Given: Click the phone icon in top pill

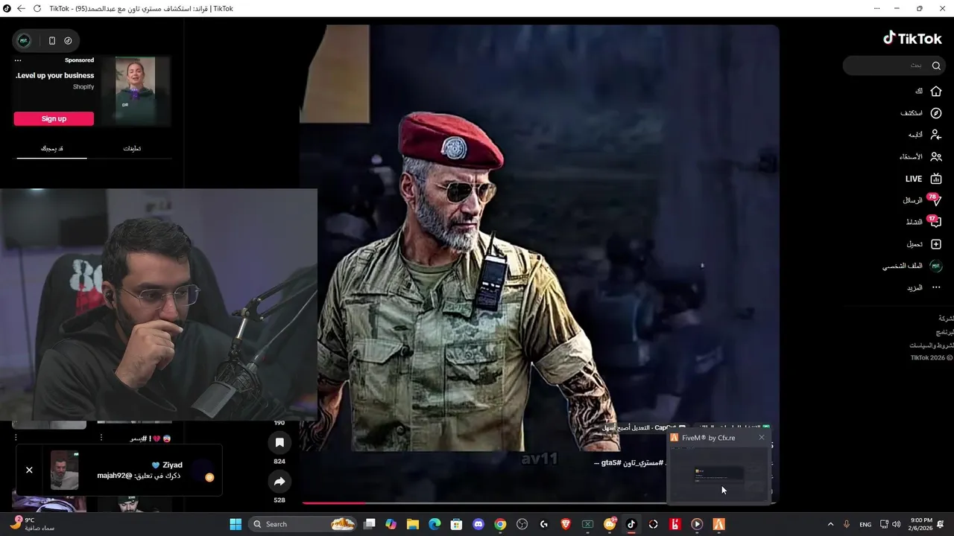Looking at the screenshot, I should [52, 41].
